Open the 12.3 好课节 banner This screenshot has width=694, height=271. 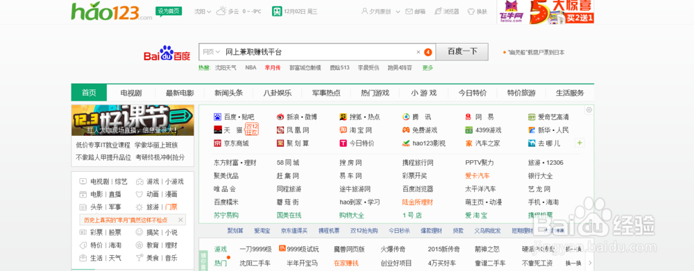(133, 120)
